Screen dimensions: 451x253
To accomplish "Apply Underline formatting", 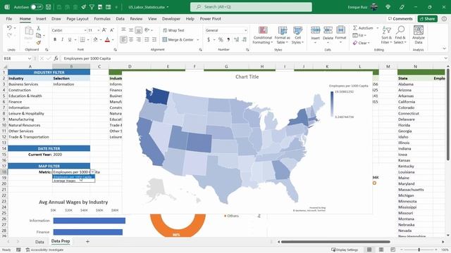I will 70,39.
